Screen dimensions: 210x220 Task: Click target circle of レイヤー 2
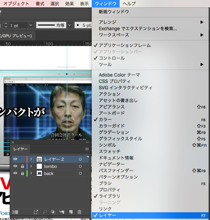click(x=80, y=159)
